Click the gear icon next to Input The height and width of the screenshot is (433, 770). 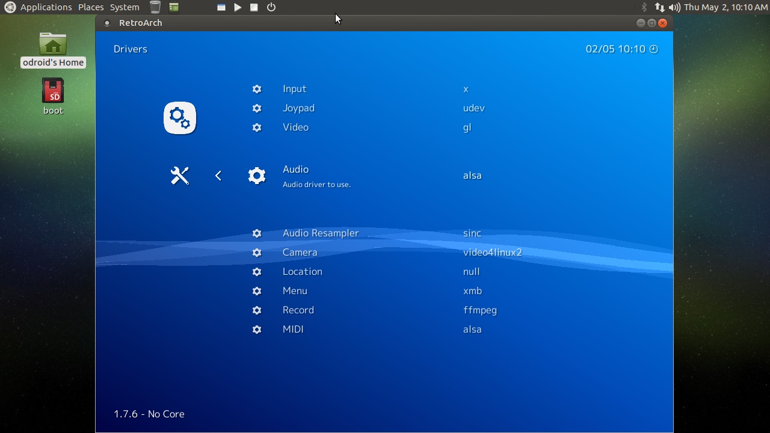click(x=257, y=89)
